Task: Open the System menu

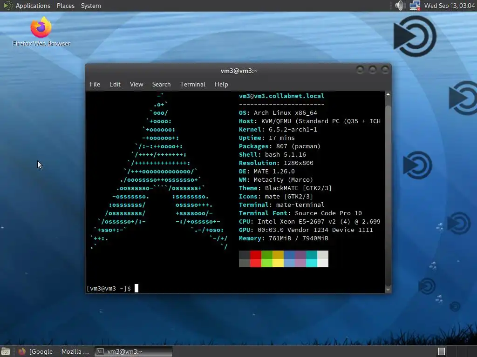Action: (91, 6)
